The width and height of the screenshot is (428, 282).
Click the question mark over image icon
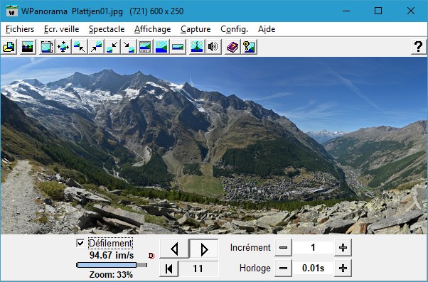point(249,47)
